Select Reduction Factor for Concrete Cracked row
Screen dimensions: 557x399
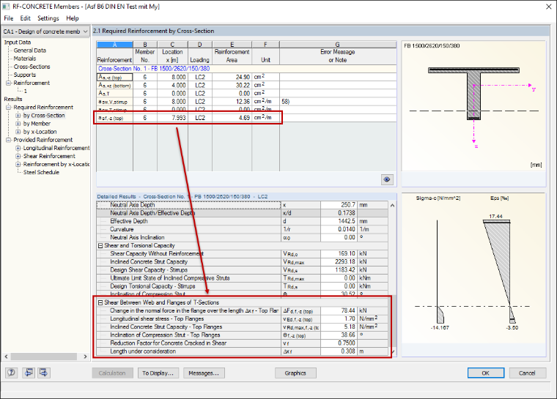(243, 343)
